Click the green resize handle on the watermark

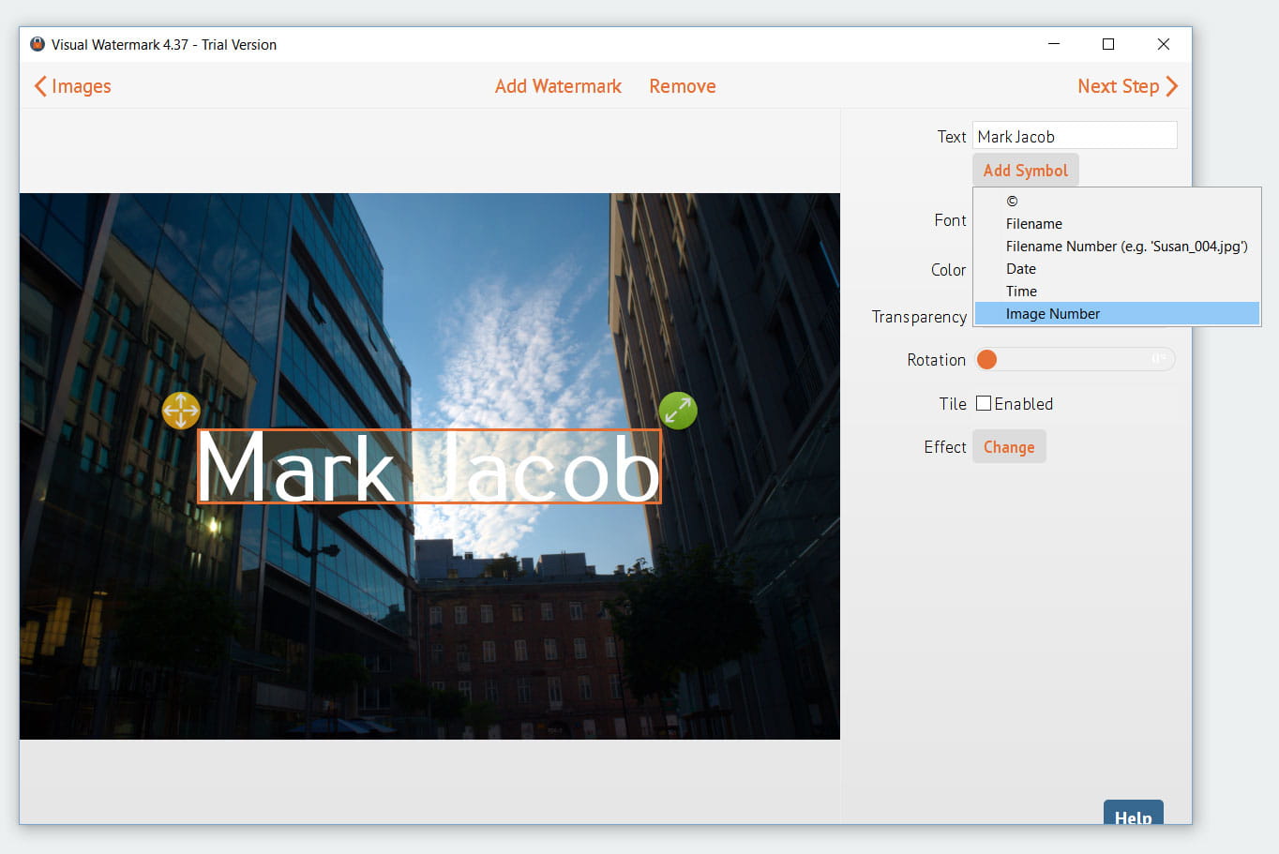click(678, 411)
